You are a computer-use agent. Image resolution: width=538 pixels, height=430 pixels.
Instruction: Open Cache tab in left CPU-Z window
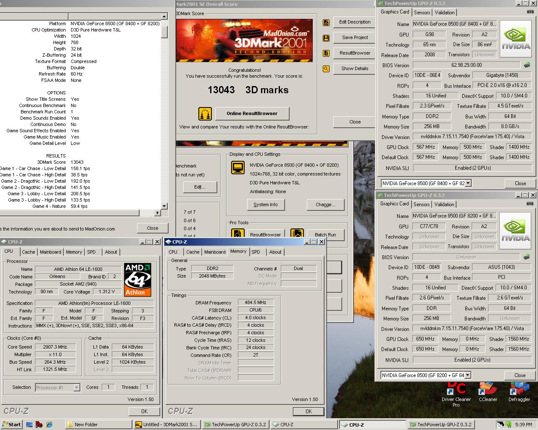[29, 252]
